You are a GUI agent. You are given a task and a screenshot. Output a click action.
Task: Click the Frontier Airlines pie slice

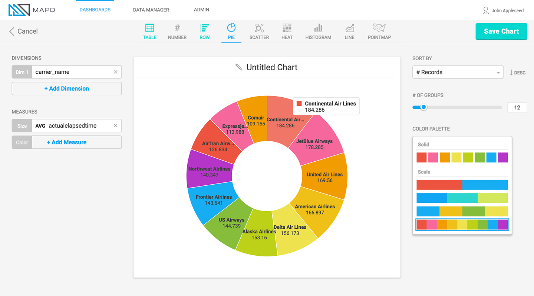click(212, 200)
